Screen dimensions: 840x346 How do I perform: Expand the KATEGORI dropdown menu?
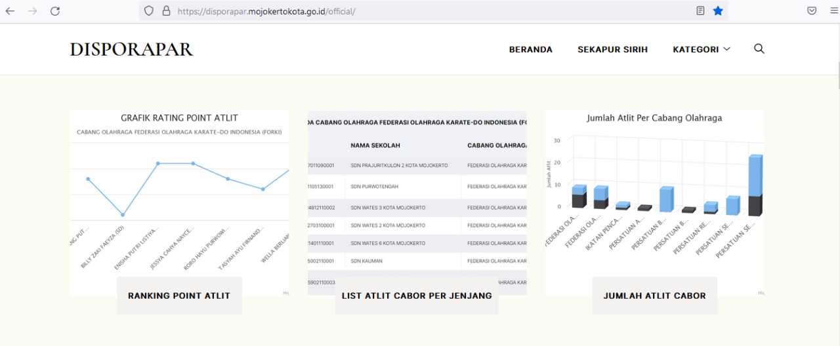click(702, 49)
